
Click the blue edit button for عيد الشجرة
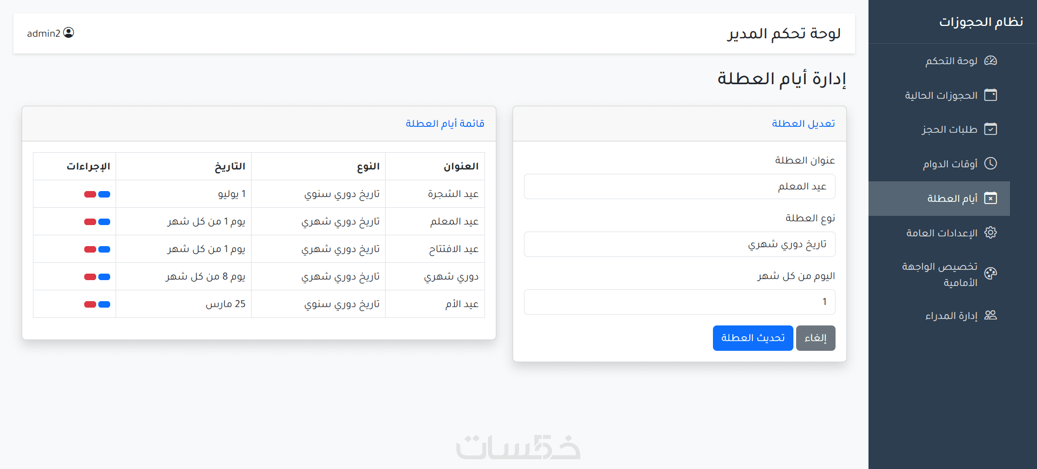(104, 194)
